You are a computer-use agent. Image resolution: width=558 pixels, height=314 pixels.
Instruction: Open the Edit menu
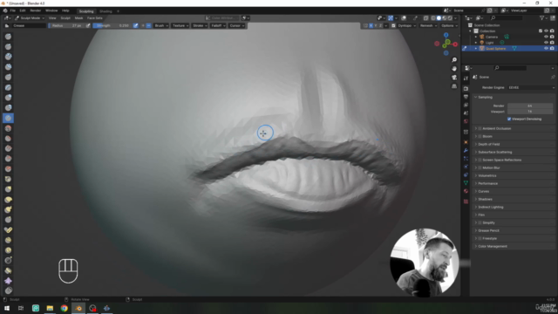point(23,10)
